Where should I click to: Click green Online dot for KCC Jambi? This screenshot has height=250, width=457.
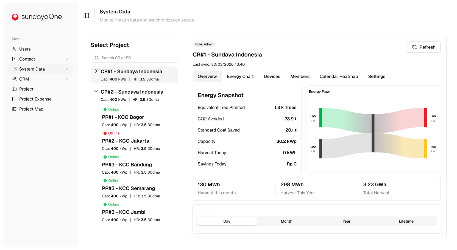(105, 205)
